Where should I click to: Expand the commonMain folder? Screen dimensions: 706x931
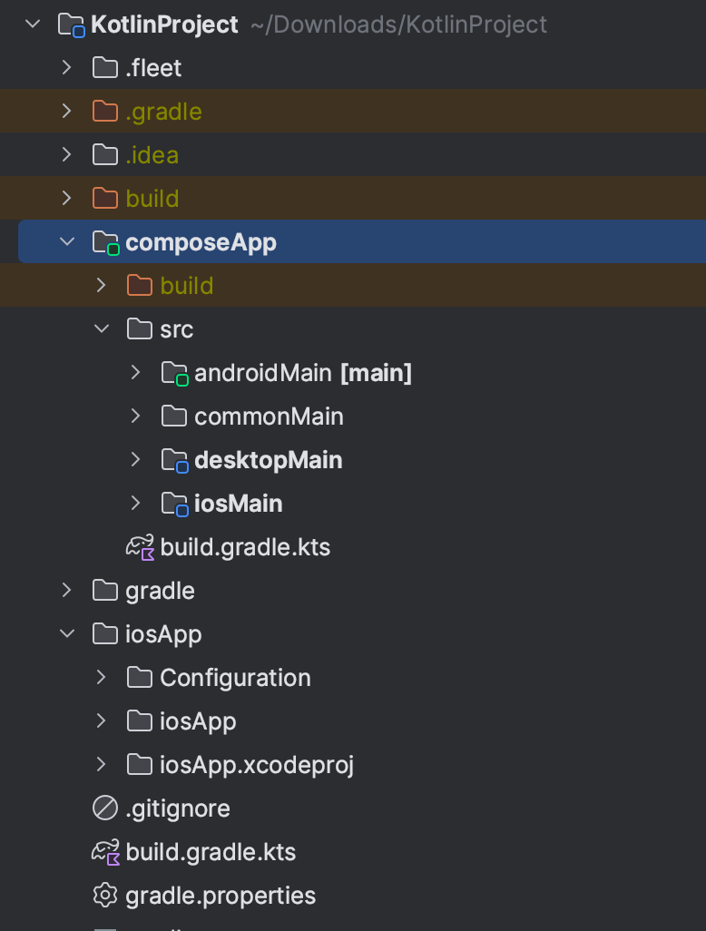pos(135,416)
